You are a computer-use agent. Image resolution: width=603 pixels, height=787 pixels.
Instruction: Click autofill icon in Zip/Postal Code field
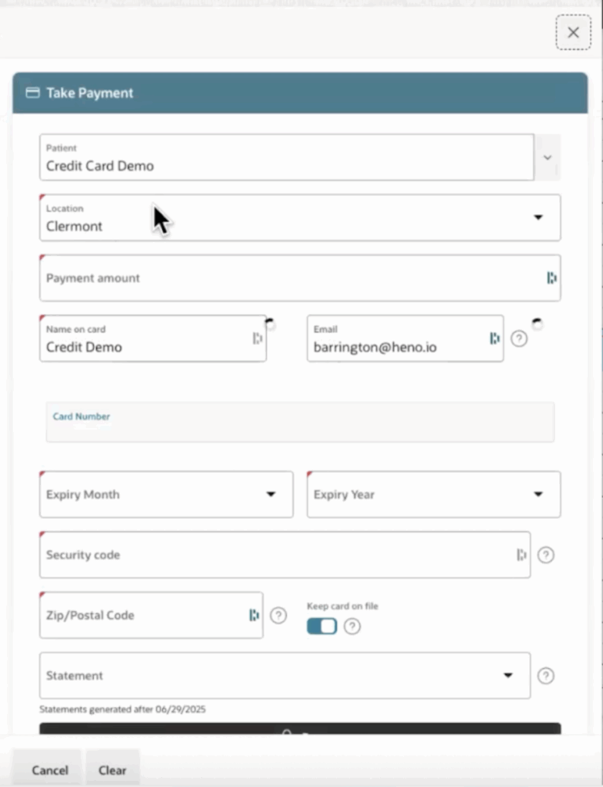[x=255, y=616]
